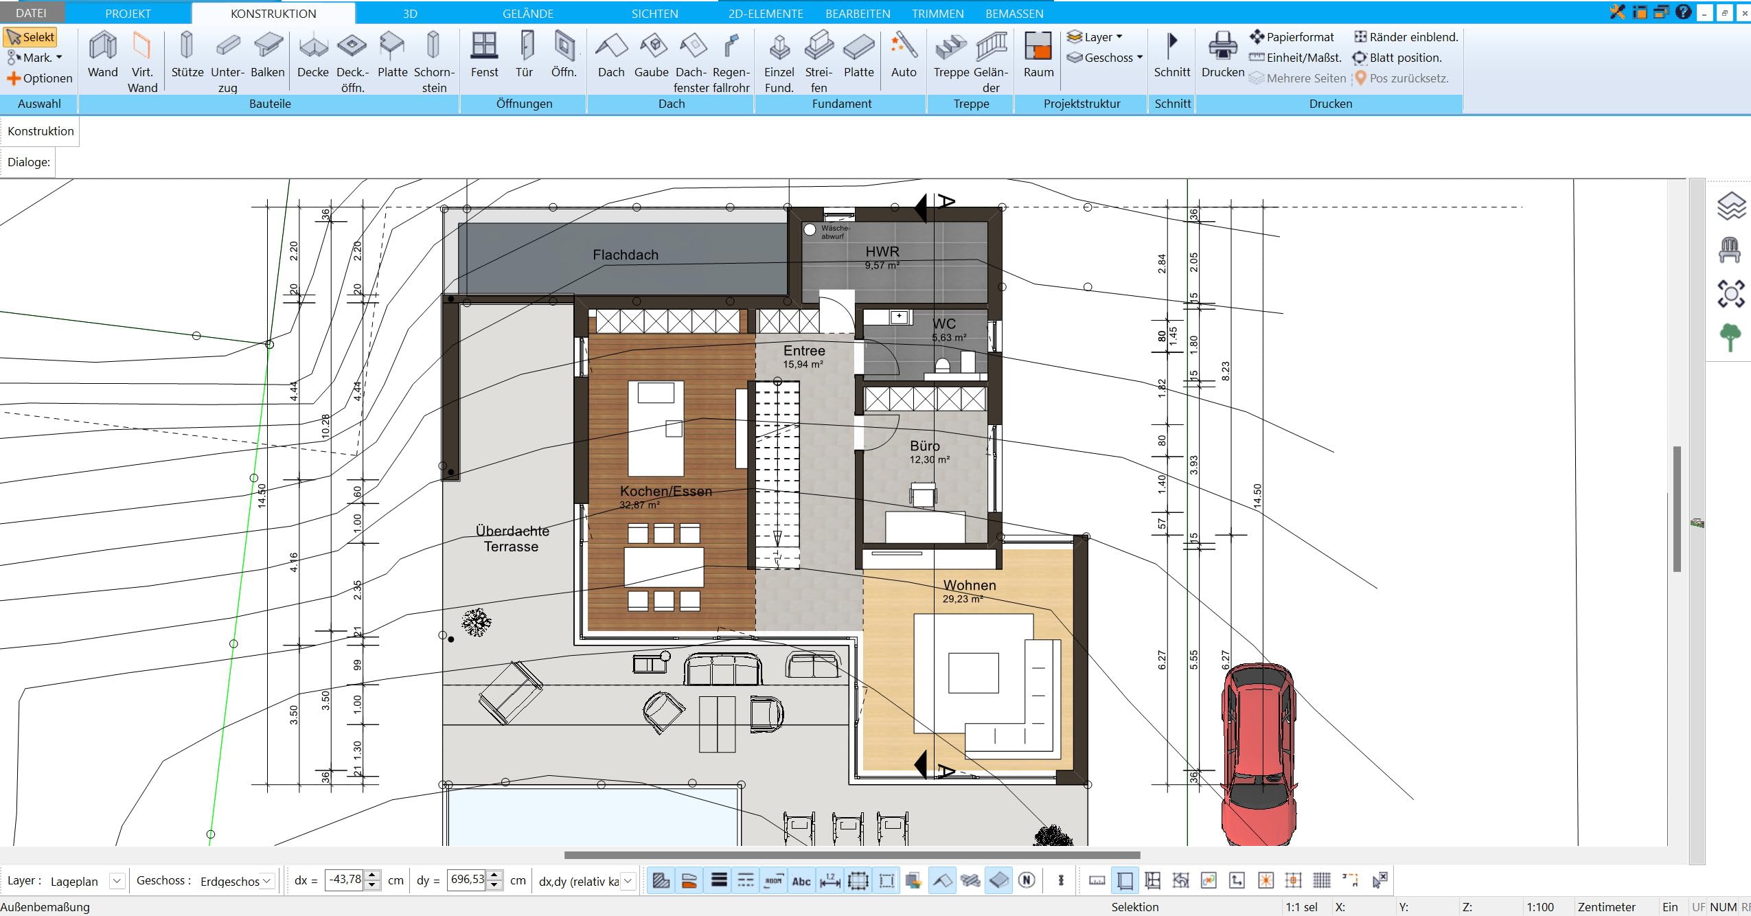Click the dy input field
The height and width of the screenshot is (916, 1751).
pos(467,880)
